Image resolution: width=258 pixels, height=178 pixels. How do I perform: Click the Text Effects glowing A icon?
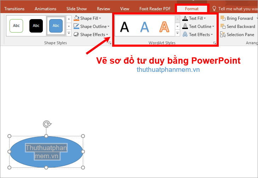pyautogui.click(x=185, y=34)
